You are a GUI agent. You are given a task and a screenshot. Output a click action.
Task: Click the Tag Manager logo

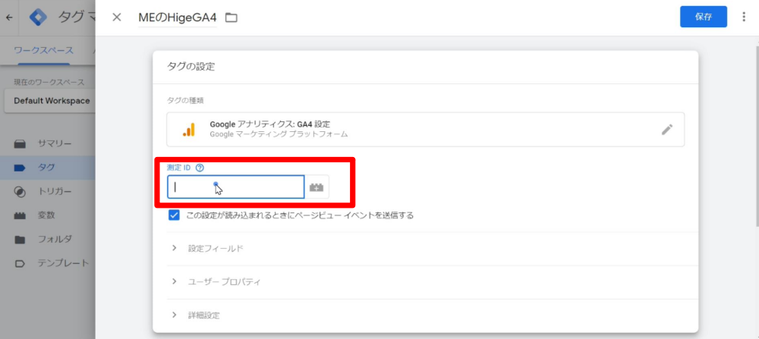click(38, 17)
